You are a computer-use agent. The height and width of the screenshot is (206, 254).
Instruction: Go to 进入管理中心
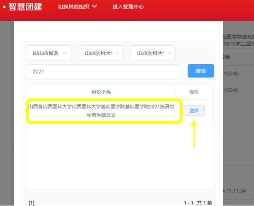(x=128, y=6)
